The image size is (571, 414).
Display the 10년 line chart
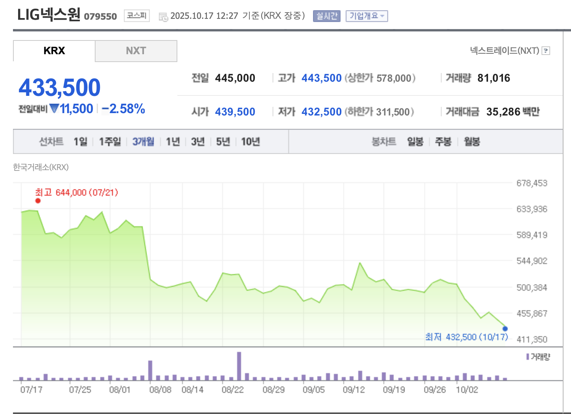pyautogui.click(x=250, y=141)
